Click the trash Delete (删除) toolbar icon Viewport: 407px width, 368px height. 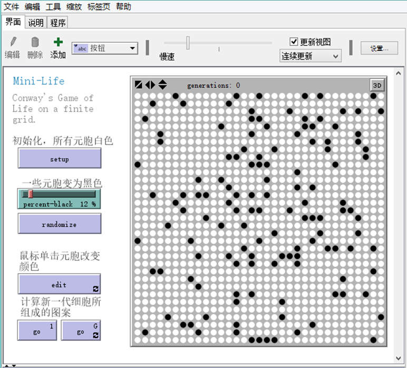[x=35, y=42]
